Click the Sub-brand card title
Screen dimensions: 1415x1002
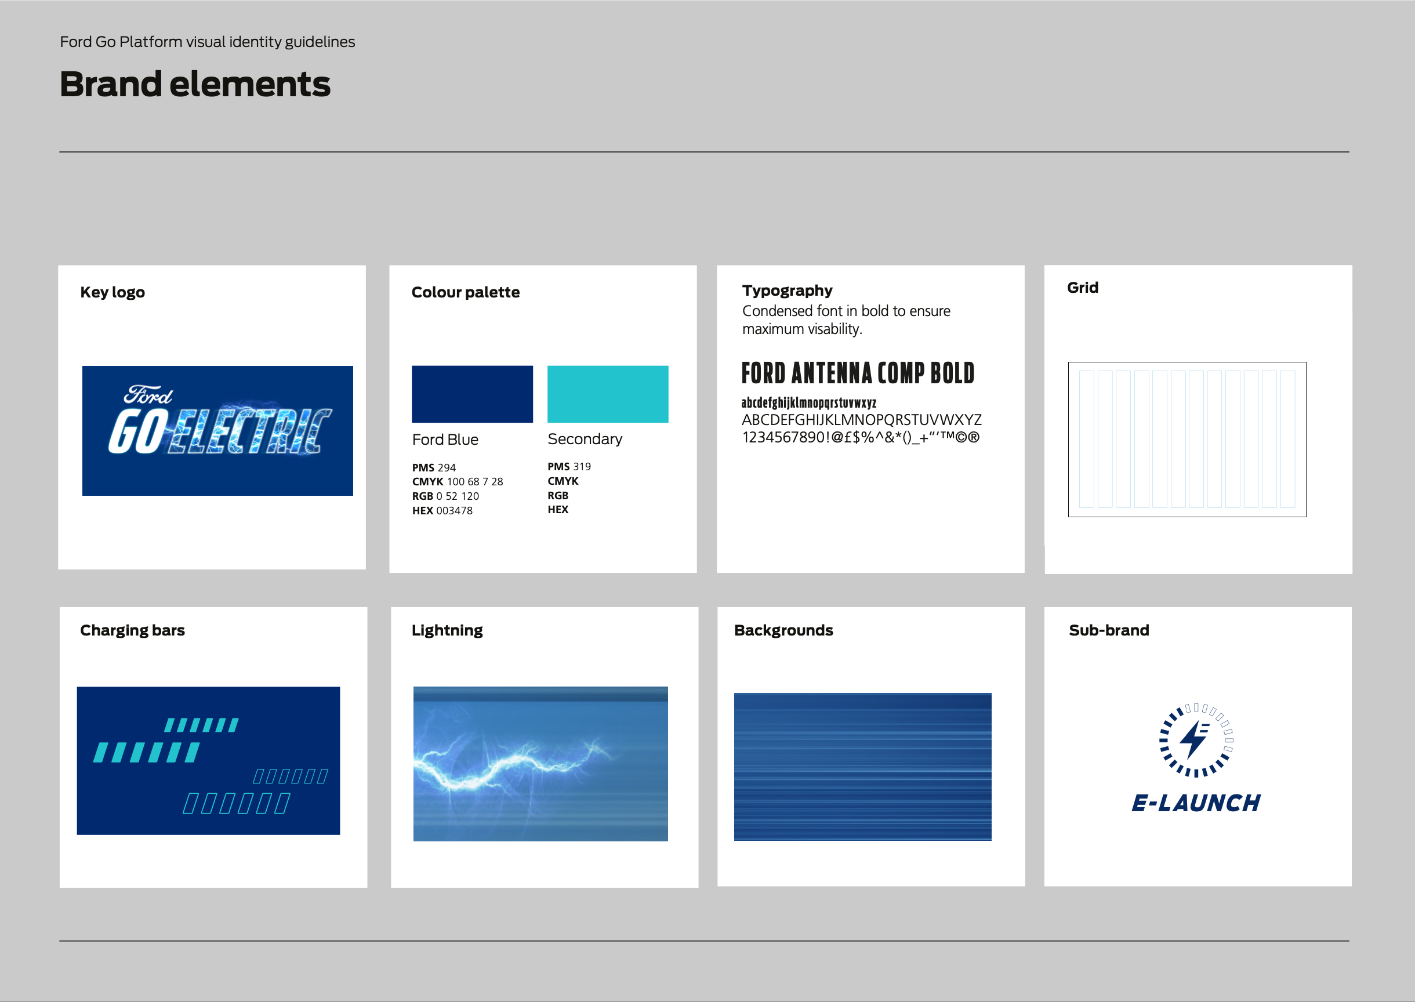(x=1108, y=630)
